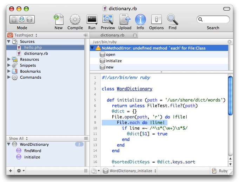The height and width of the screenshot is (182, 239).
Task: Click the scrollbar up arrow
Action: click(231, 159)
